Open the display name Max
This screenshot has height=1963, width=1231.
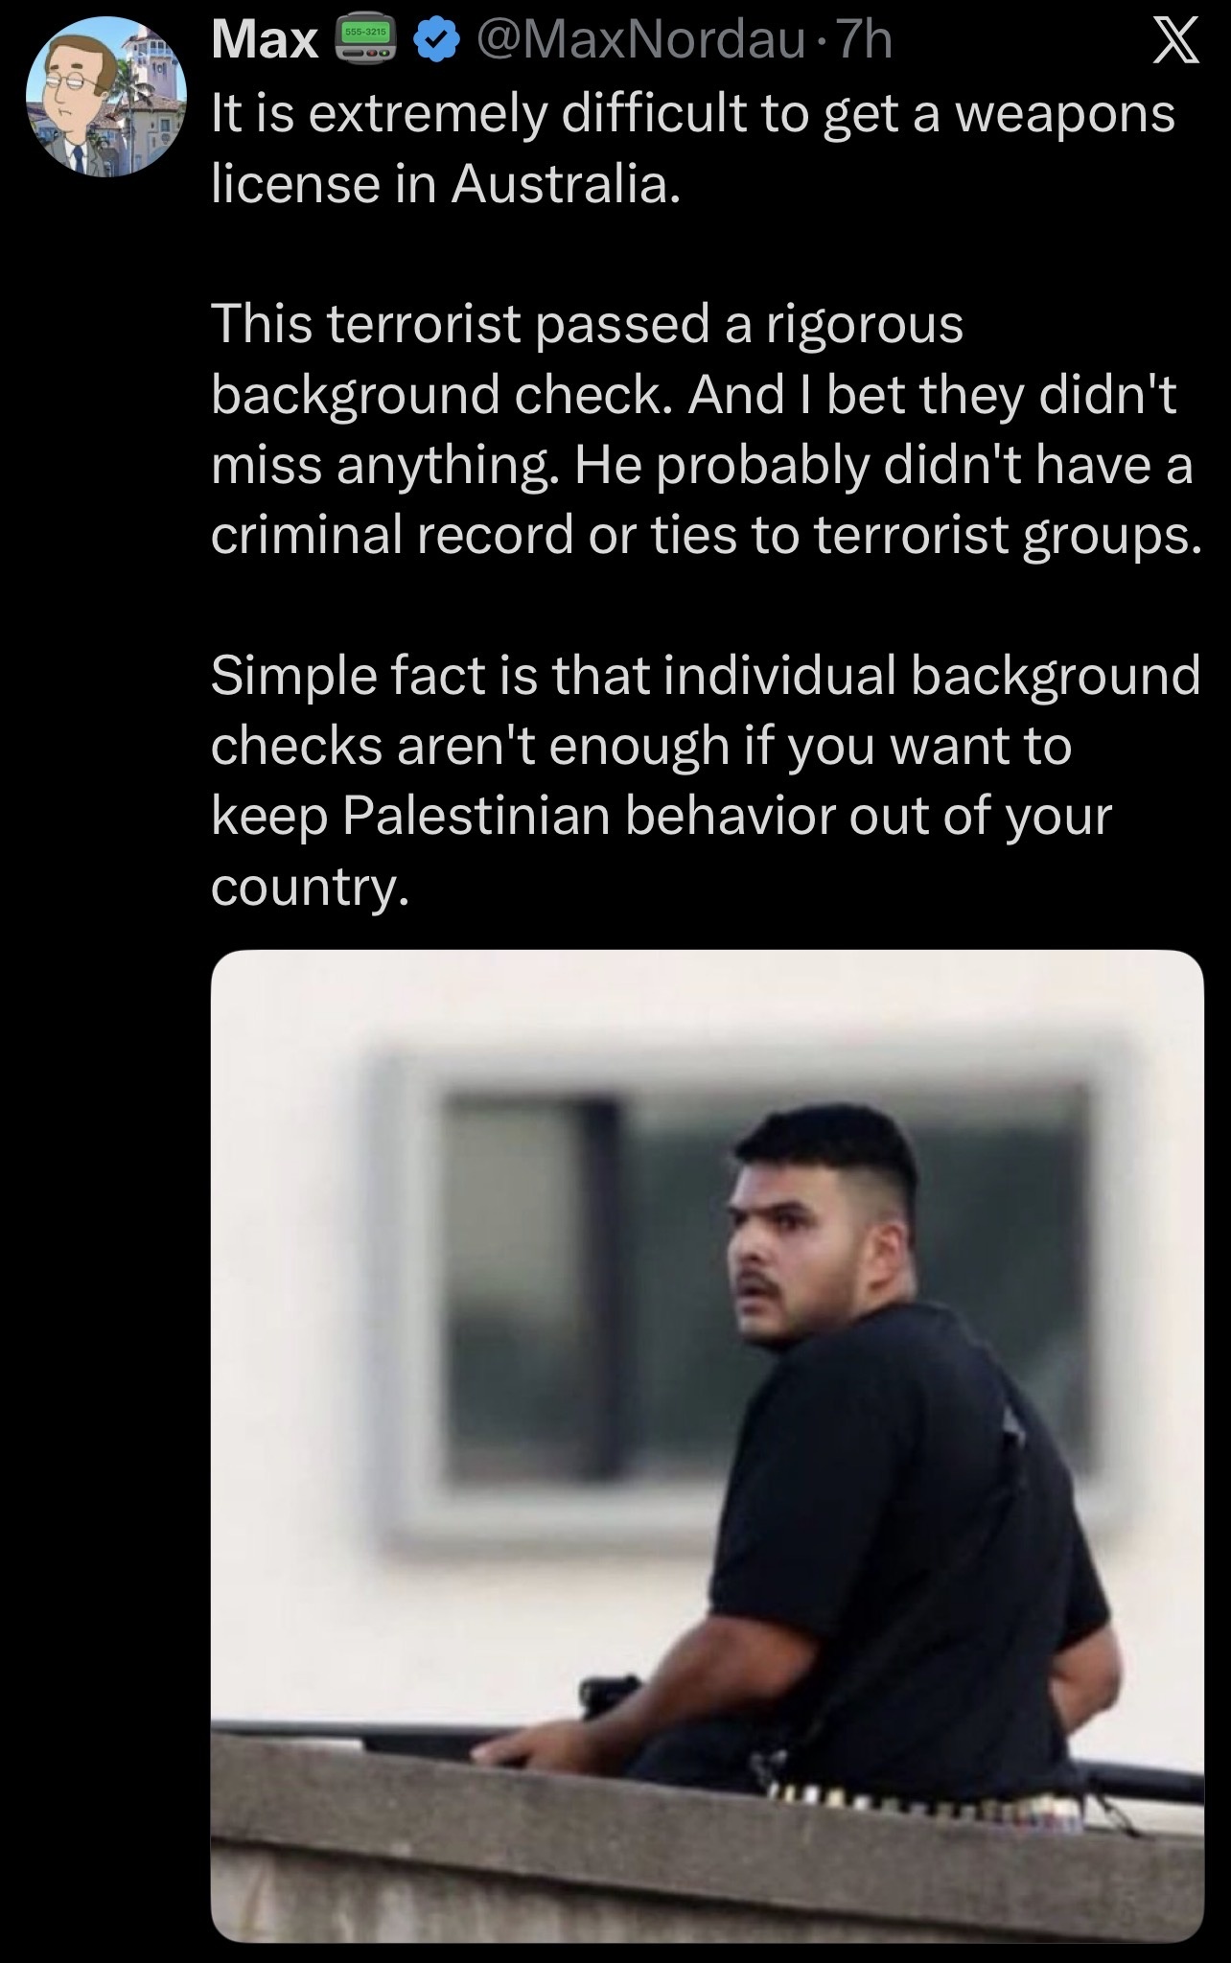[265, 40]
